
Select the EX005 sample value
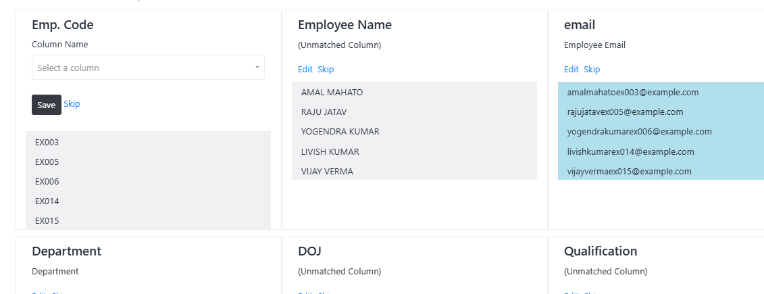click(x=148, y=162)
